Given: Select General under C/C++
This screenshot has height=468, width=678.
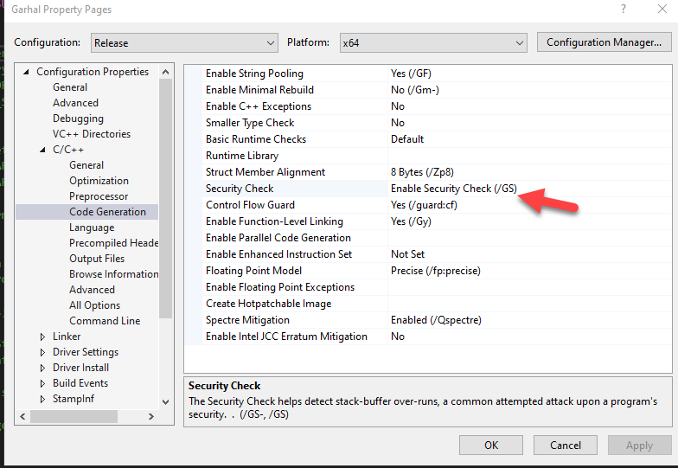Looking at the screenshot, I should coord(86,165).
